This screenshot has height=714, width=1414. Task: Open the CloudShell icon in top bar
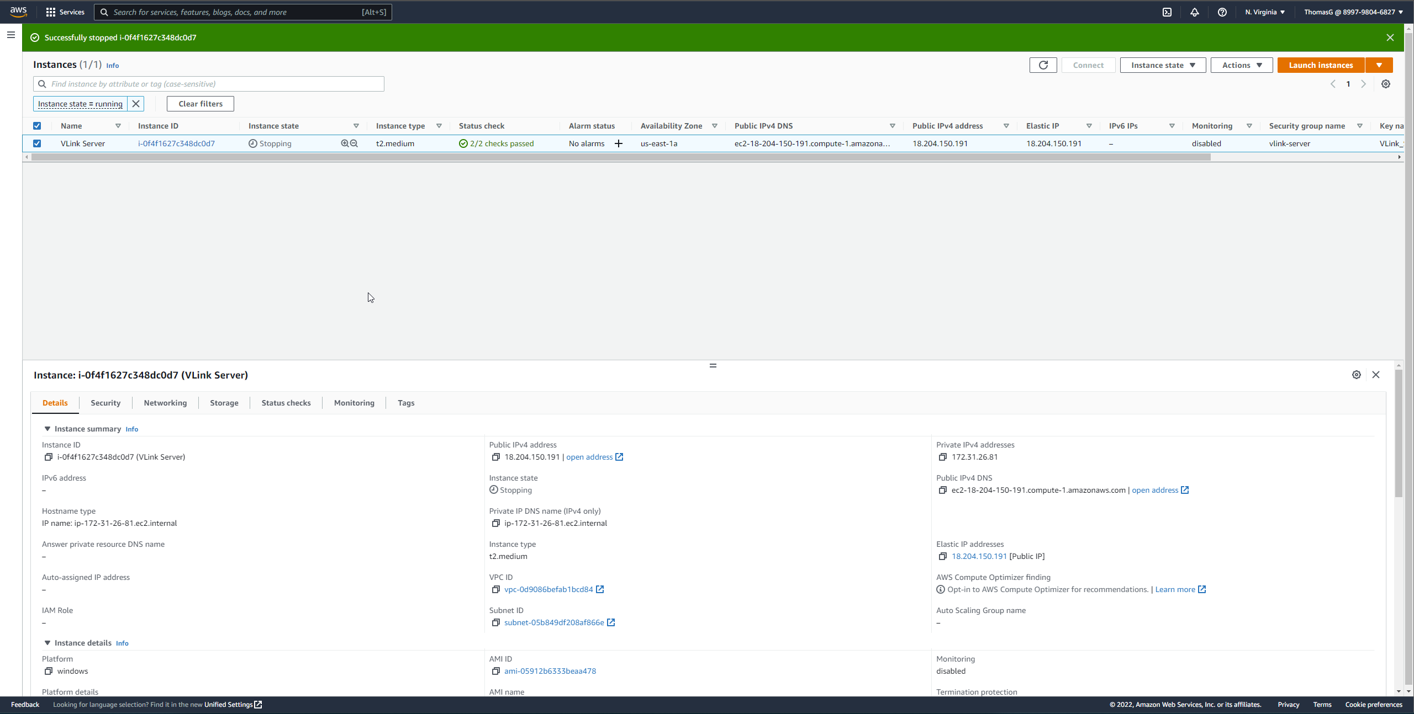coord(1167,12)
